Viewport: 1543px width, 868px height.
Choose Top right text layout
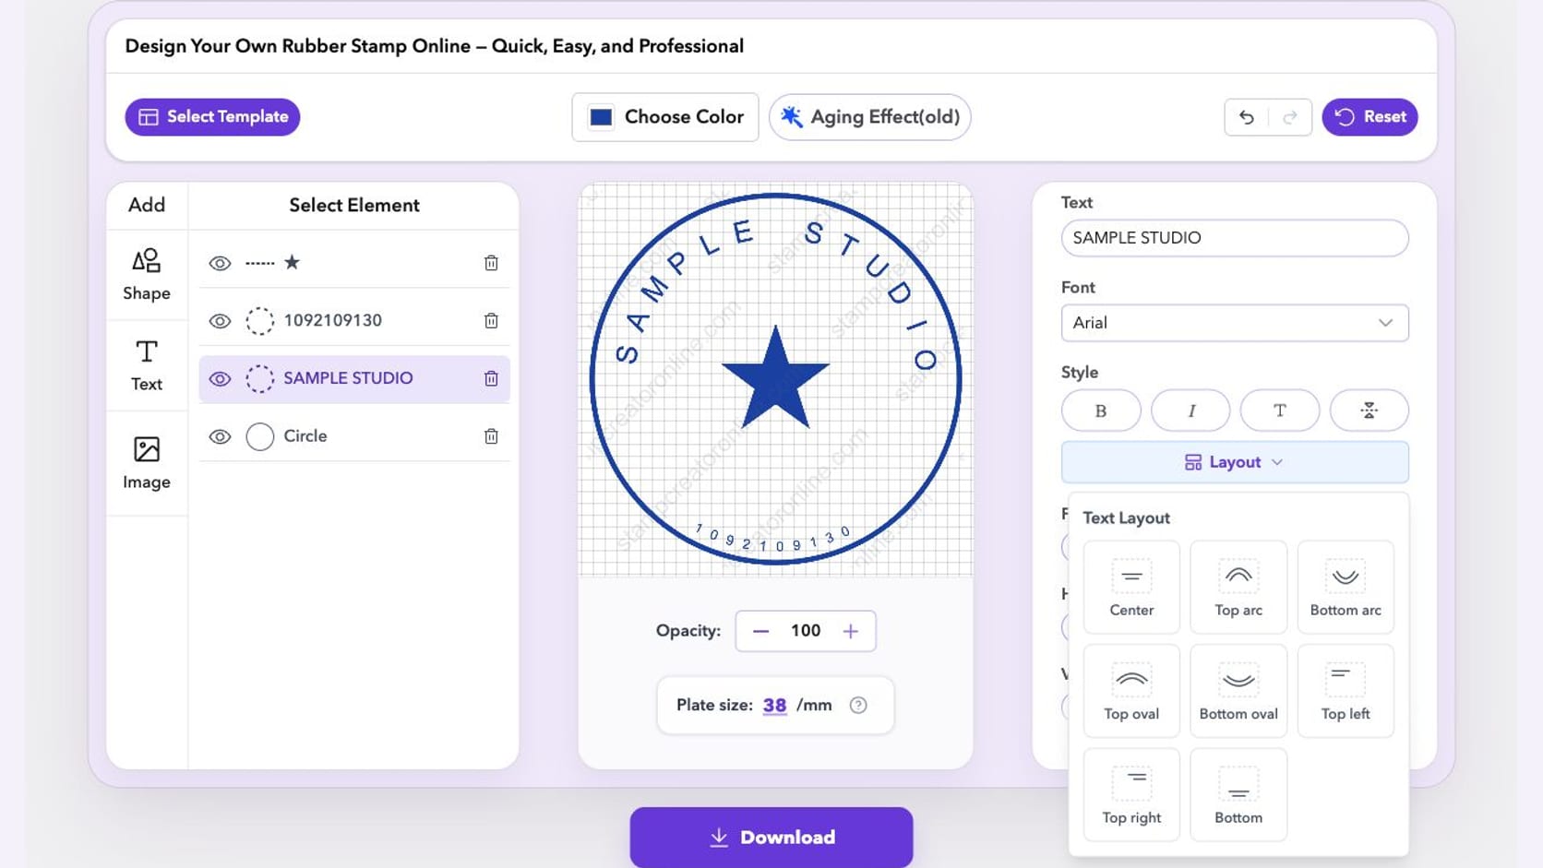(x=1131, y=794)
